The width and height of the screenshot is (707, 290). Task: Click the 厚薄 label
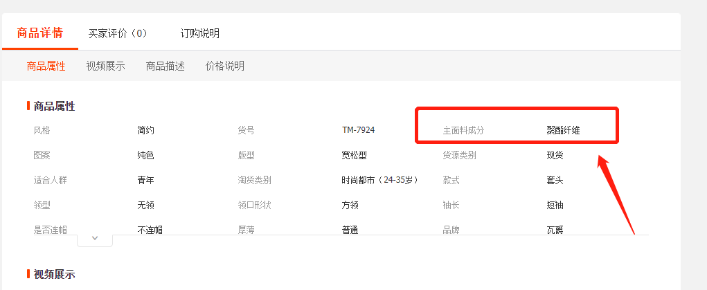[x=247, y=230]
